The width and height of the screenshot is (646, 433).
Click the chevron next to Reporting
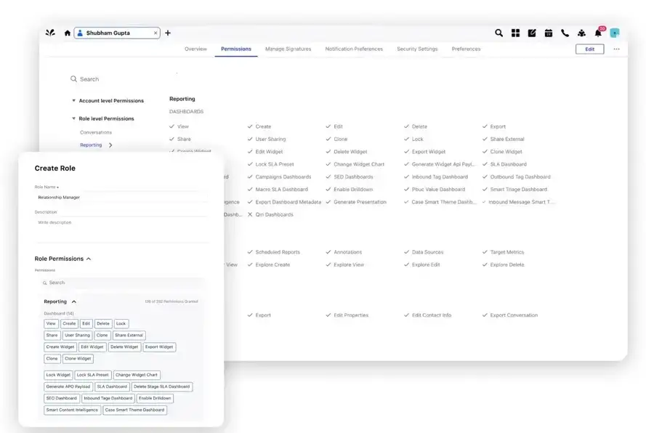[110, 145]
